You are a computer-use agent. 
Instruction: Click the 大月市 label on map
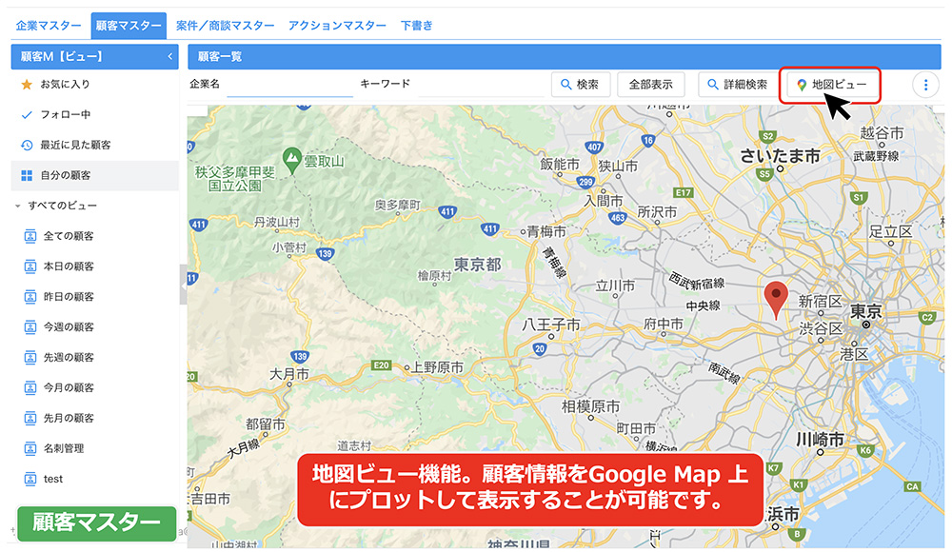[289, 374]
